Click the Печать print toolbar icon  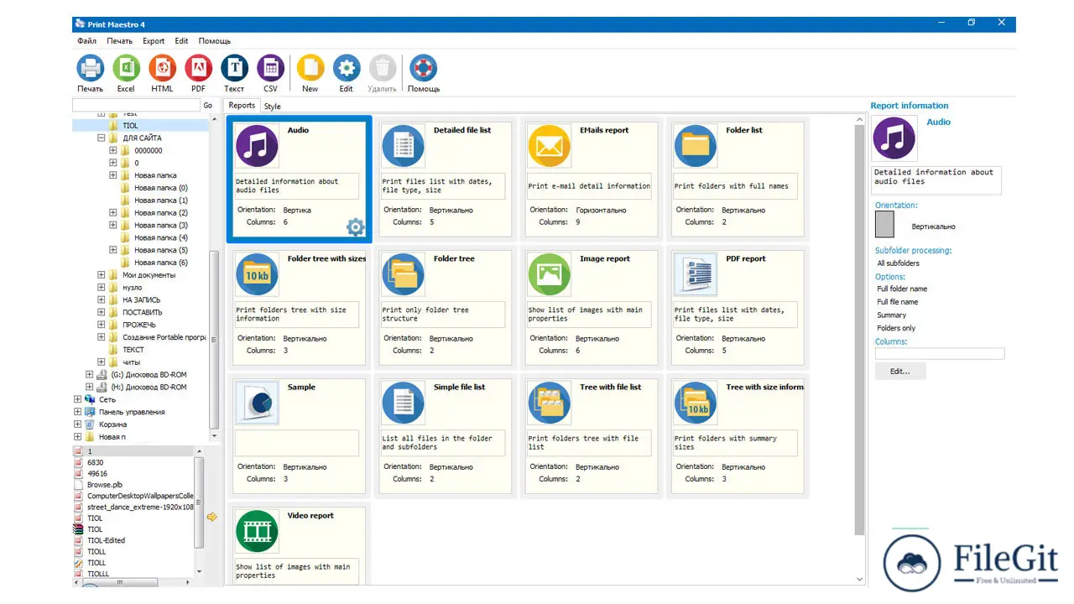[x=90, y=68]
